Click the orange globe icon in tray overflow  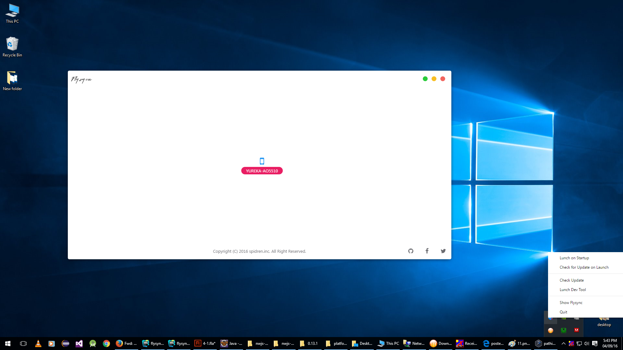(x=551, y=330)
